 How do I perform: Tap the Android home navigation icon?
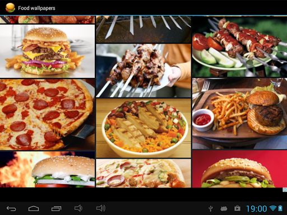click(34, 208)
